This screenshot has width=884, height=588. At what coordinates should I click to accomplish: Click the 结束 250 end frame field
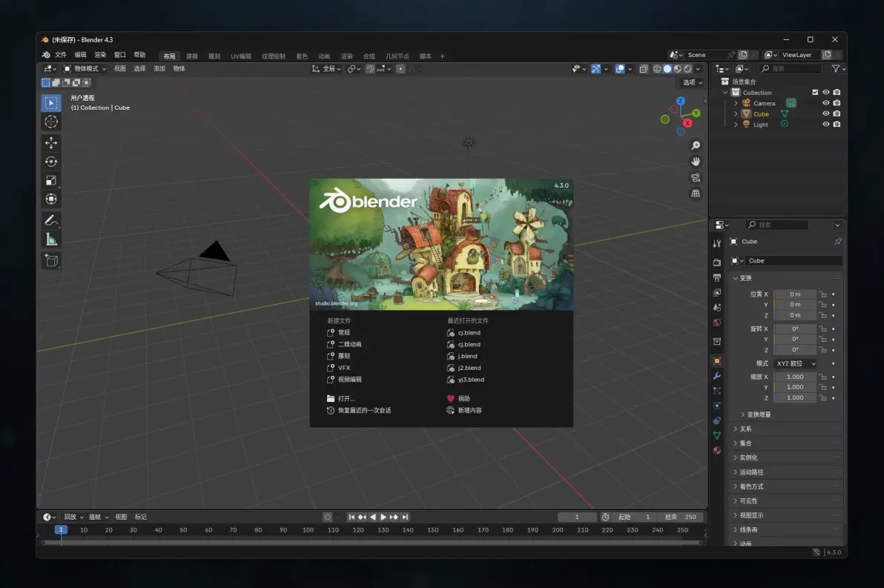coord(681,517)
